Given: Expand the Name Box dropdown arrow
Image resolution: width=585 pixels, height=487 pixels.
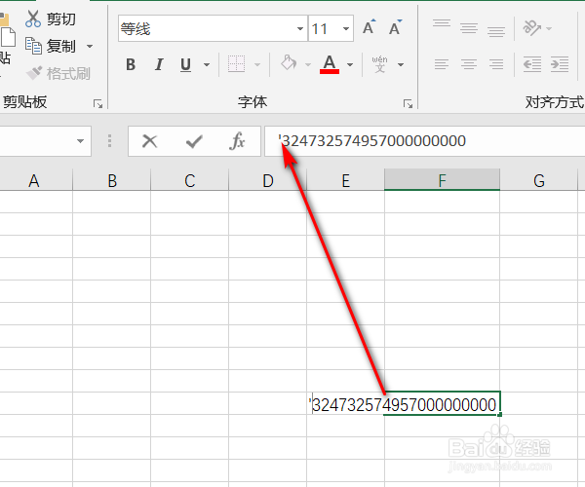Looking at the screenshot, I should [80, 141].
